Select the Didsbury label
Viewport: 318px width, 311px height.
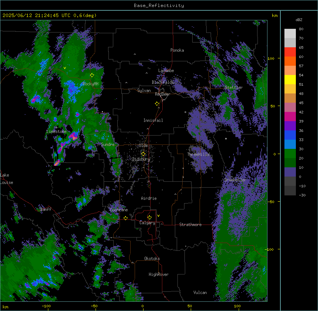click(141, 159)
